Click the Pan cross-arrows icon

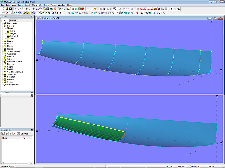point(164,13)
